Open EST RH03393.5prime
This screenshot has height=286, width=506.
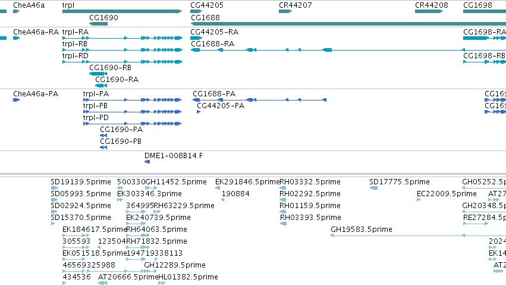pos(310,218)
